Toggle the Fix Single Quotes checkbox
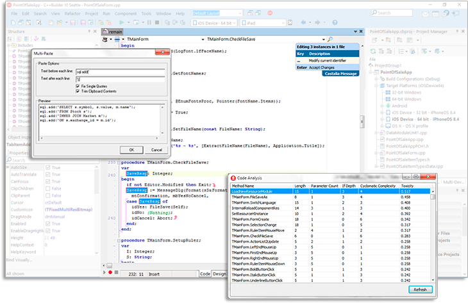 pos(78,86)
